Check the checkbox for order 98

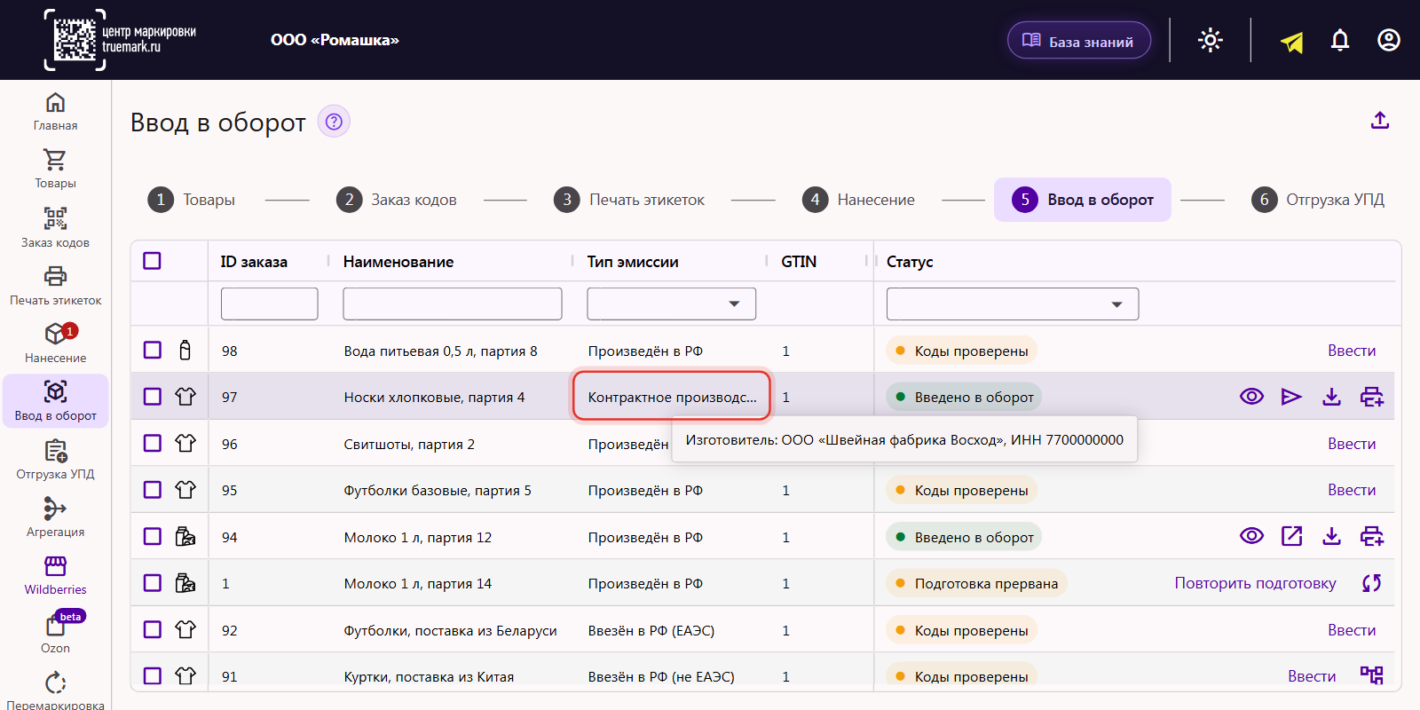click(x=153, y=351)
